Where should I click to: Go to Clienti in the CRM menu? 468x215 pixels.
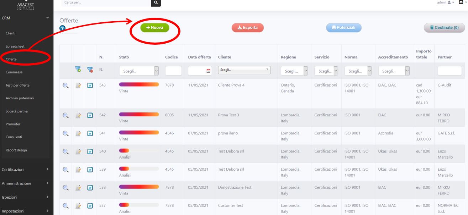11,33
